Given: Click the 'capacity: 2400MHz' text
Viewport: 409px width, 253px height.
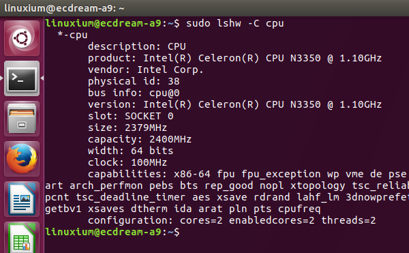Looking at the screenshot, I should [140, 139].
